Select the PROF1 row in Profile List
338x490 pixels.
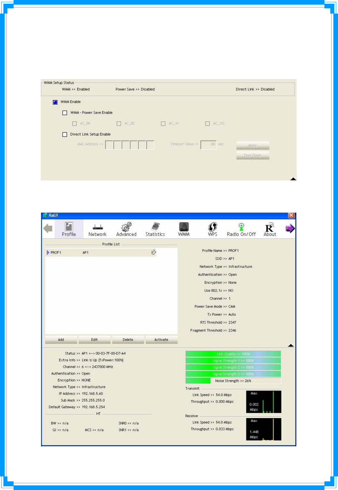click(101, 252)
